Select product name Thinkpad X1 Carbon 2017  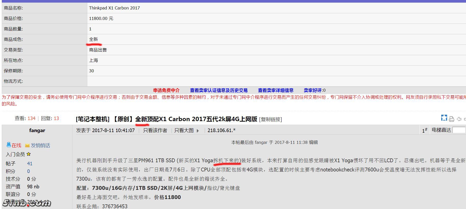click(x=114, y=8)
